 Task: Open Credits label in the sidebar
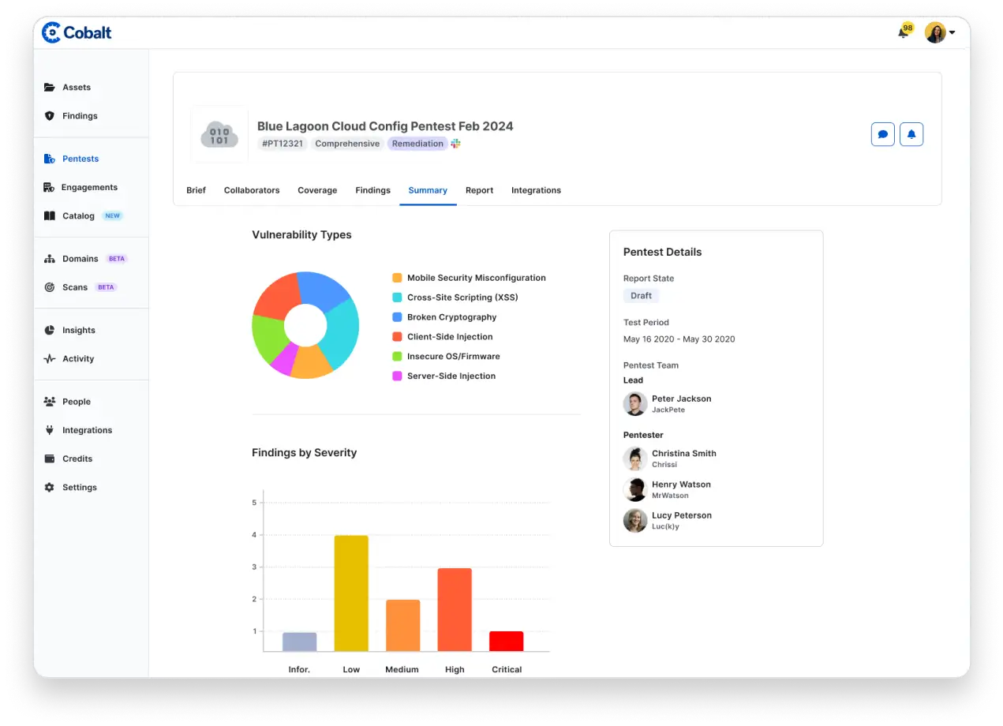[x=77, y=458]
